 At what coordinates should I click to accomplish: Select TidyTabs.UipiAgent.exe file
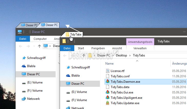click(x=126, y=98)
